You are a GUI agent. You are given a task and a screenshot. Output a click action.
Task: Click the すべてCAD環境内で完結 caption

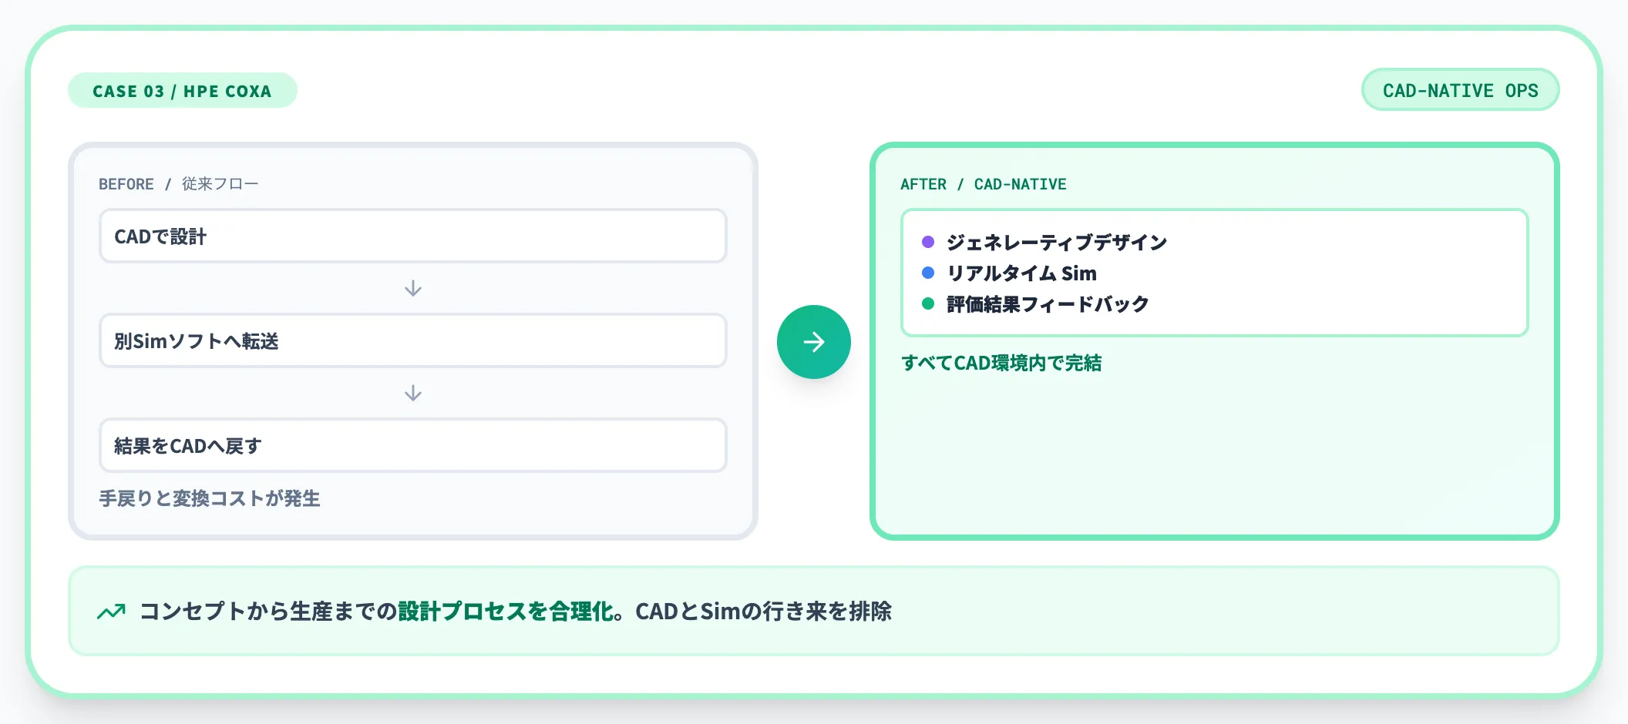pos(1001,363)
